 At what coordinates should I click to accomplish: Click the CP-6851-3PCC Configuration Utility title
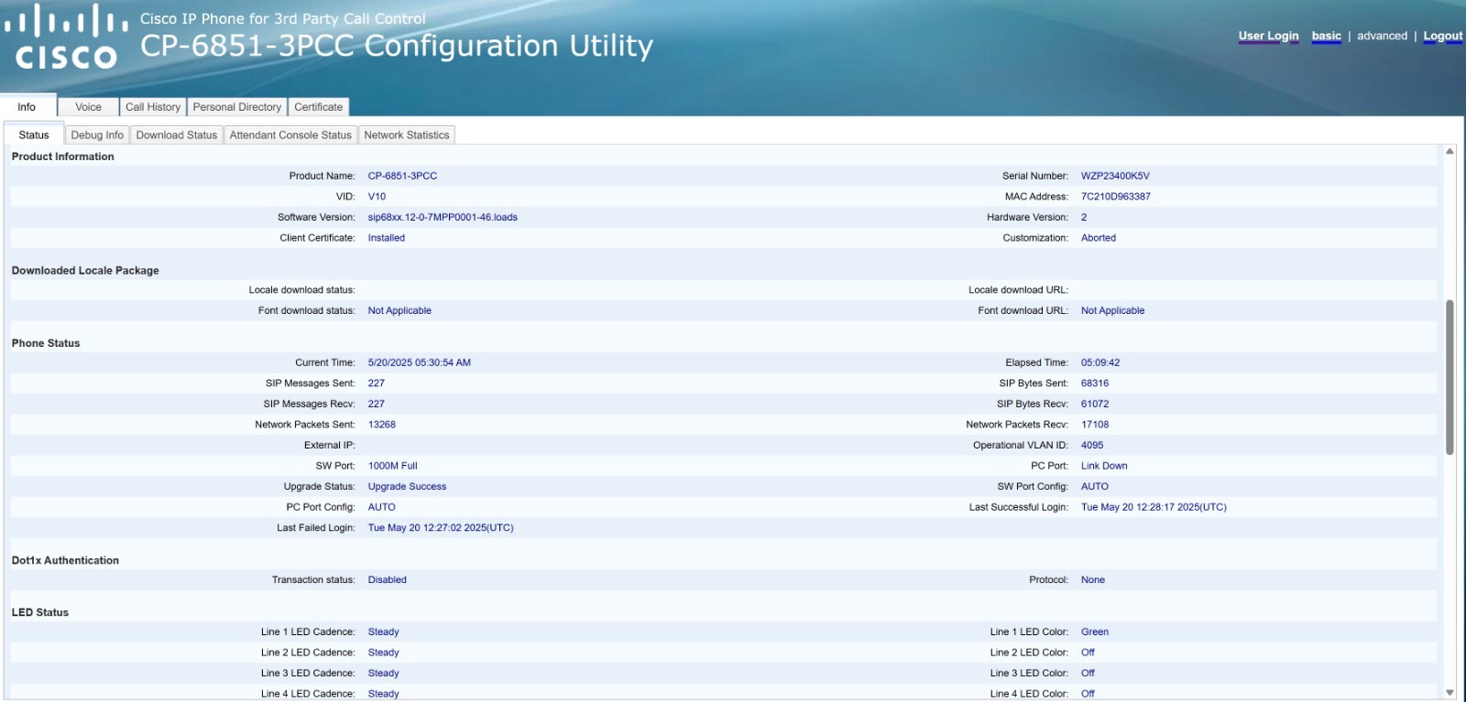point(397,46)
